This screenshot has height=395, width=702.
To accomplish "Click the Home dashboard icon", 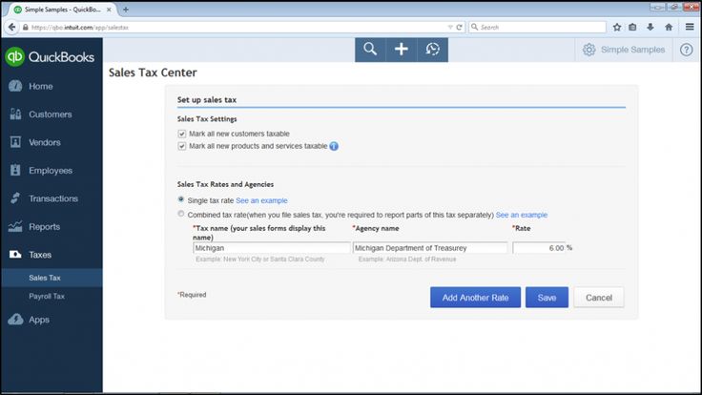I will [15, 86].
